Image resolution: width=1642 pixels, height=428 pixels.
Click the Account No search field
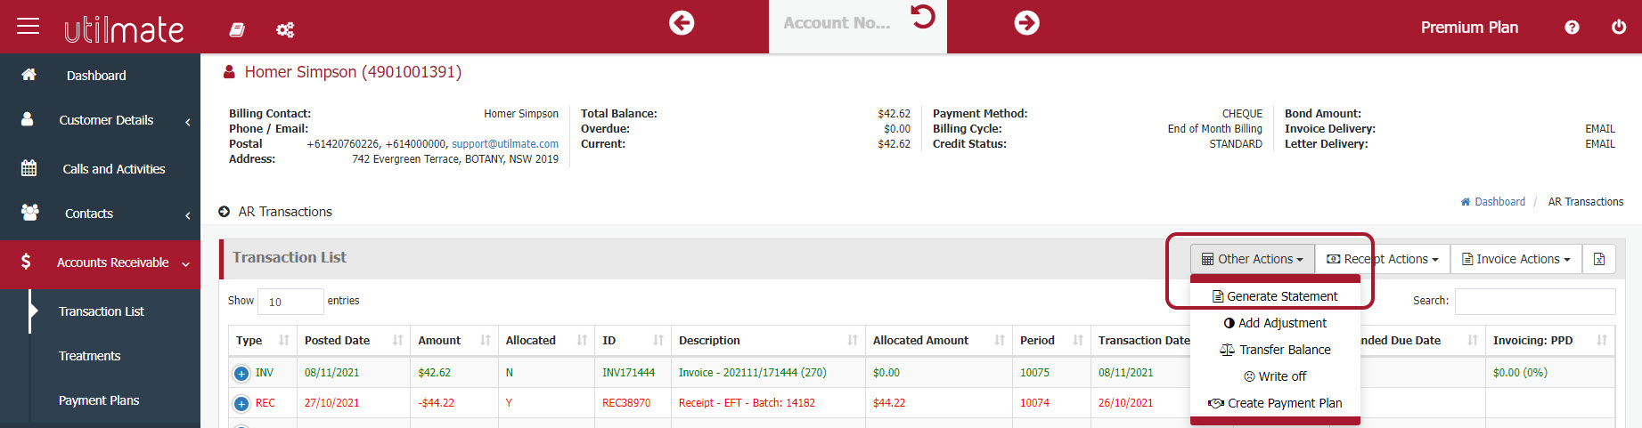point(837,23)
